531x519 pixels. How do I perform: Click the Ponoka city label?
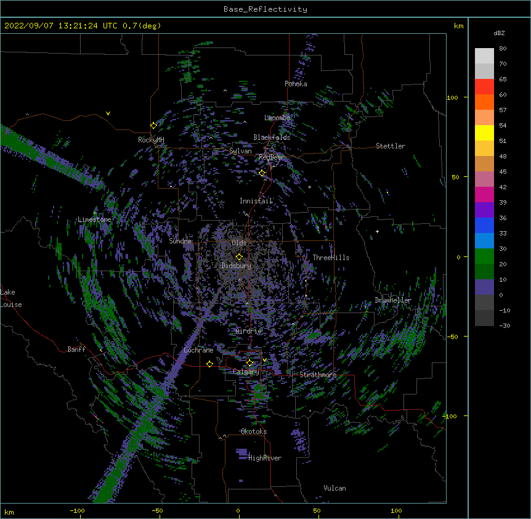[x=296, y=84]
